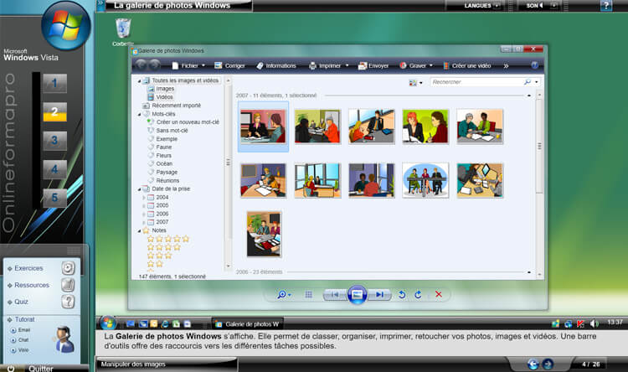Open Internet Explorer from quick launch
The height and width of the screenshot is (372, 628).
point(165,324)
